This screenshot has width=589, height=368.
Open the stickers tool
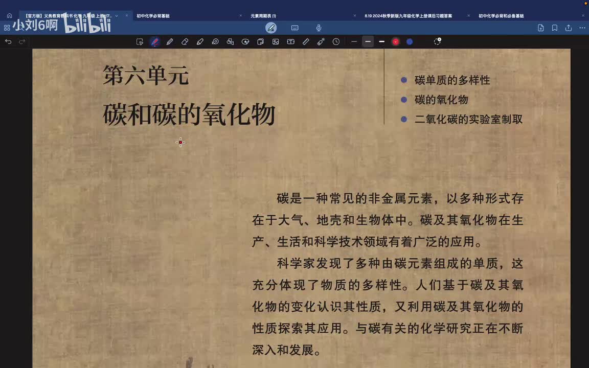pos(245,42)
